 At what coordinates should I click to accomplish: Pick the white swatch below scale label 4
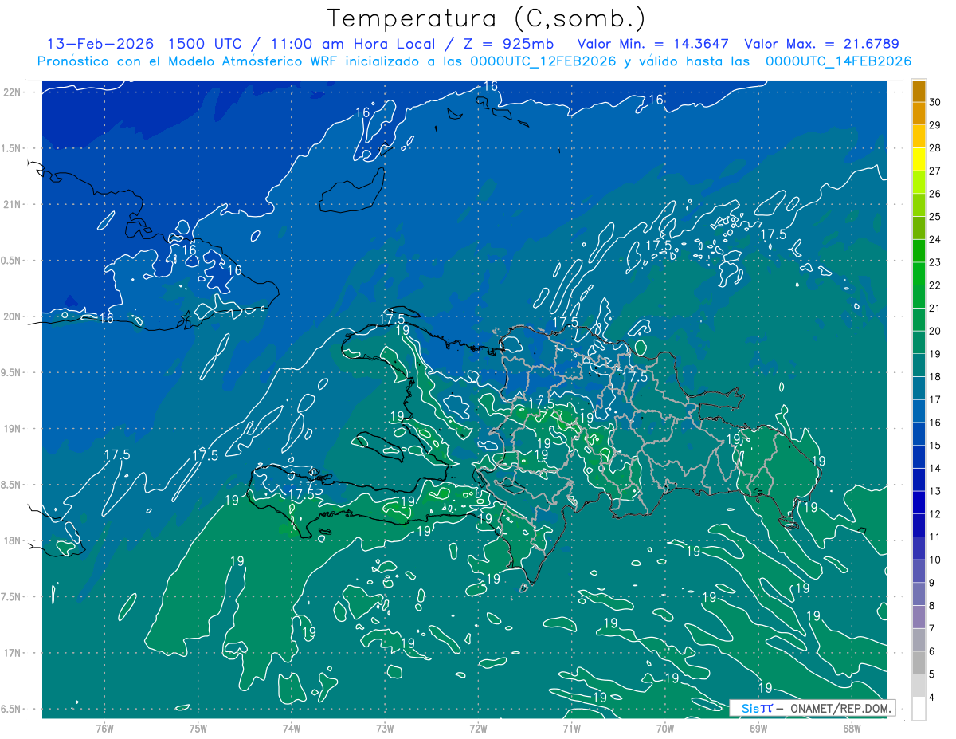[919, 708]
